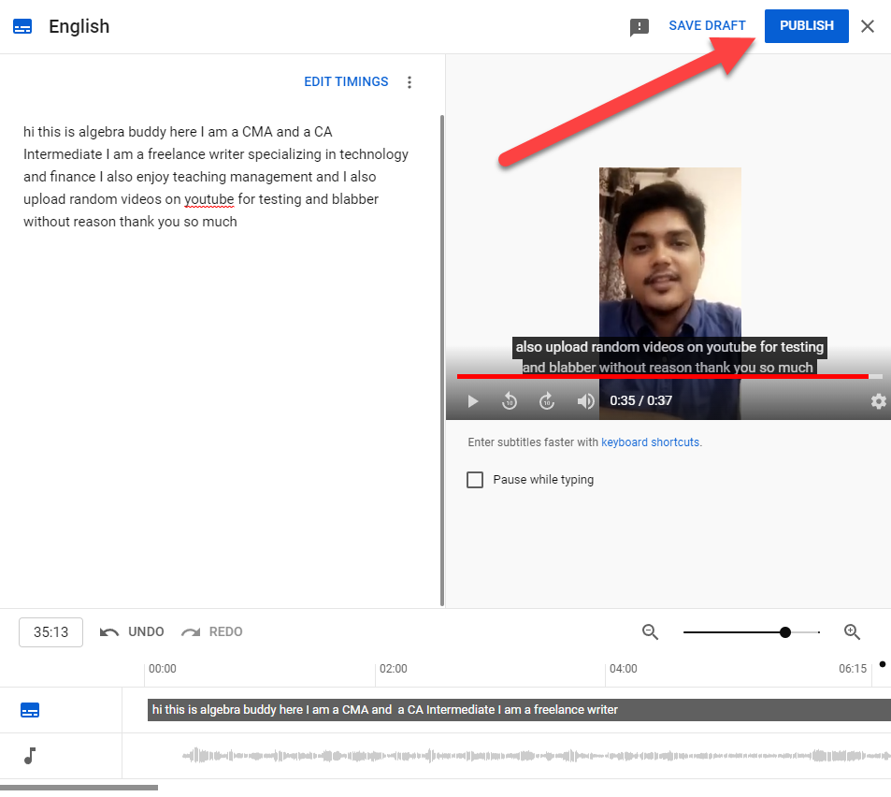This screenshot has width=891, height=797.
Task: Rewind video by 10 seconds
Action: [x=510, y=401]
